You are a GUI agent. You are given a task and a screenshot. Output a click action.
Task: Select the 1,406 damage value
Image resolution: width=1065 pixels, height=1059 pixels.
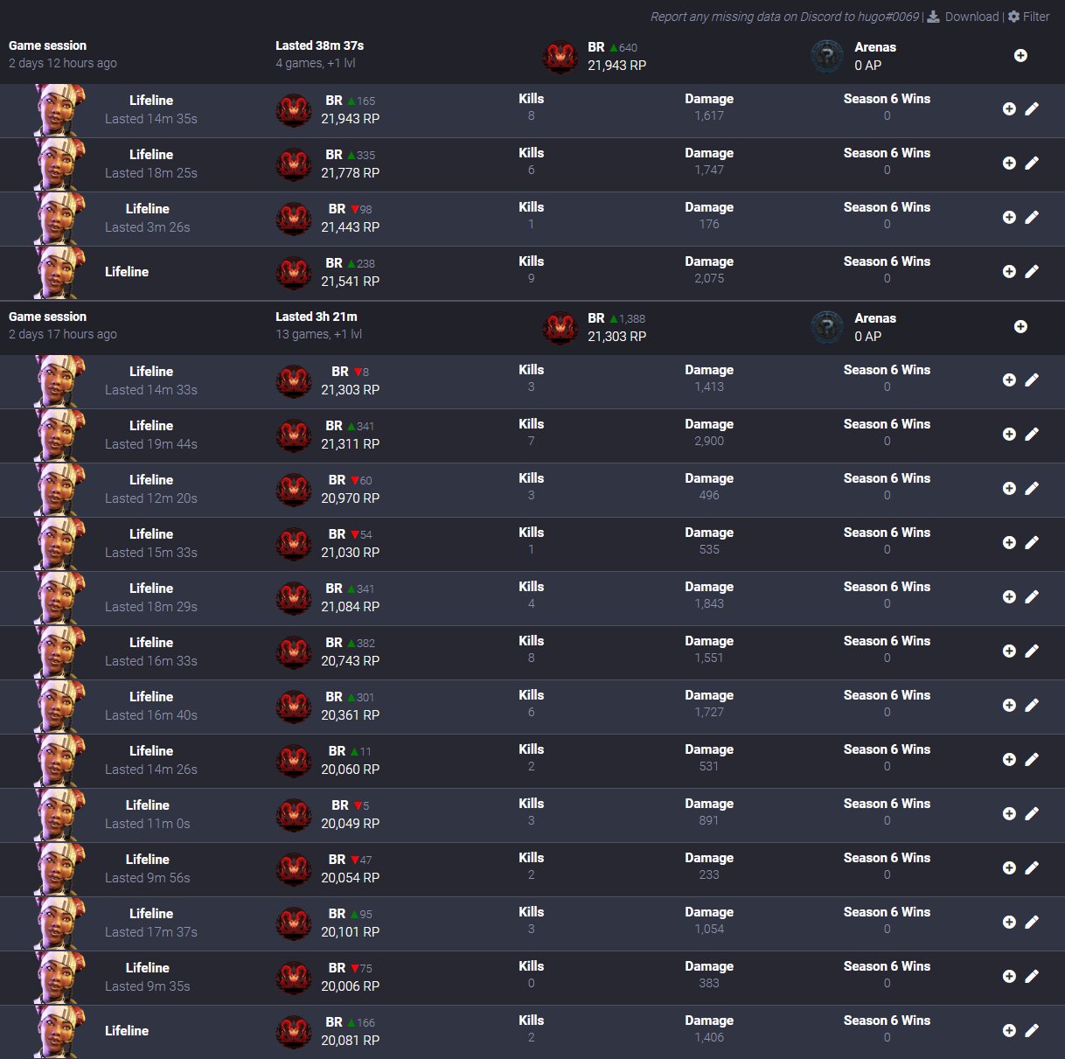(x=709, y=1037)
